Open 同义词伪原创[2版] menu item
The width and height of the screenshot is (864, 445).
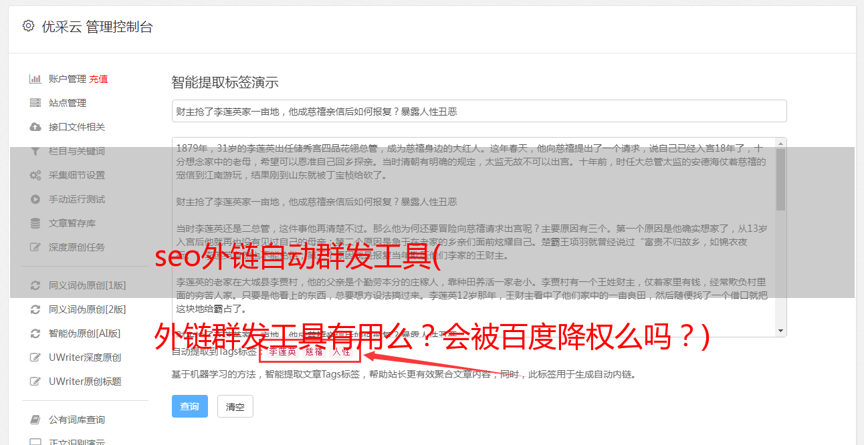click(x=87, y=309)
